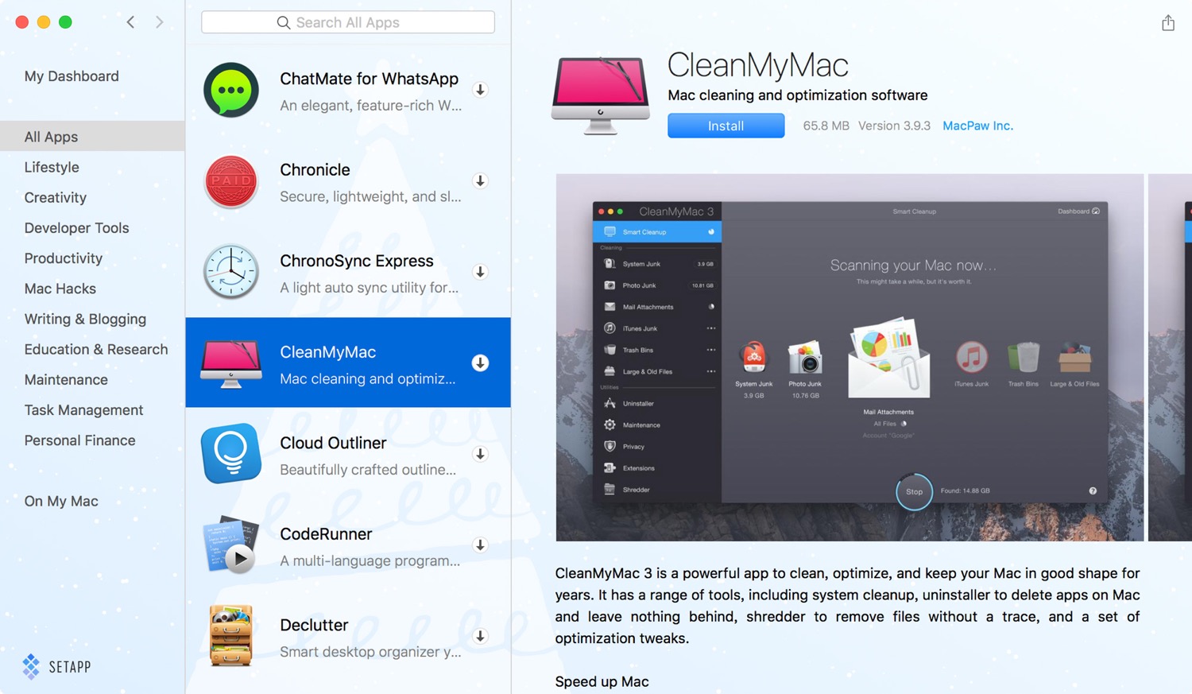This screenshot has height=694, width=1192.
Task: Download CleanMyMac via list arrow icon
Action: (480, 363)
